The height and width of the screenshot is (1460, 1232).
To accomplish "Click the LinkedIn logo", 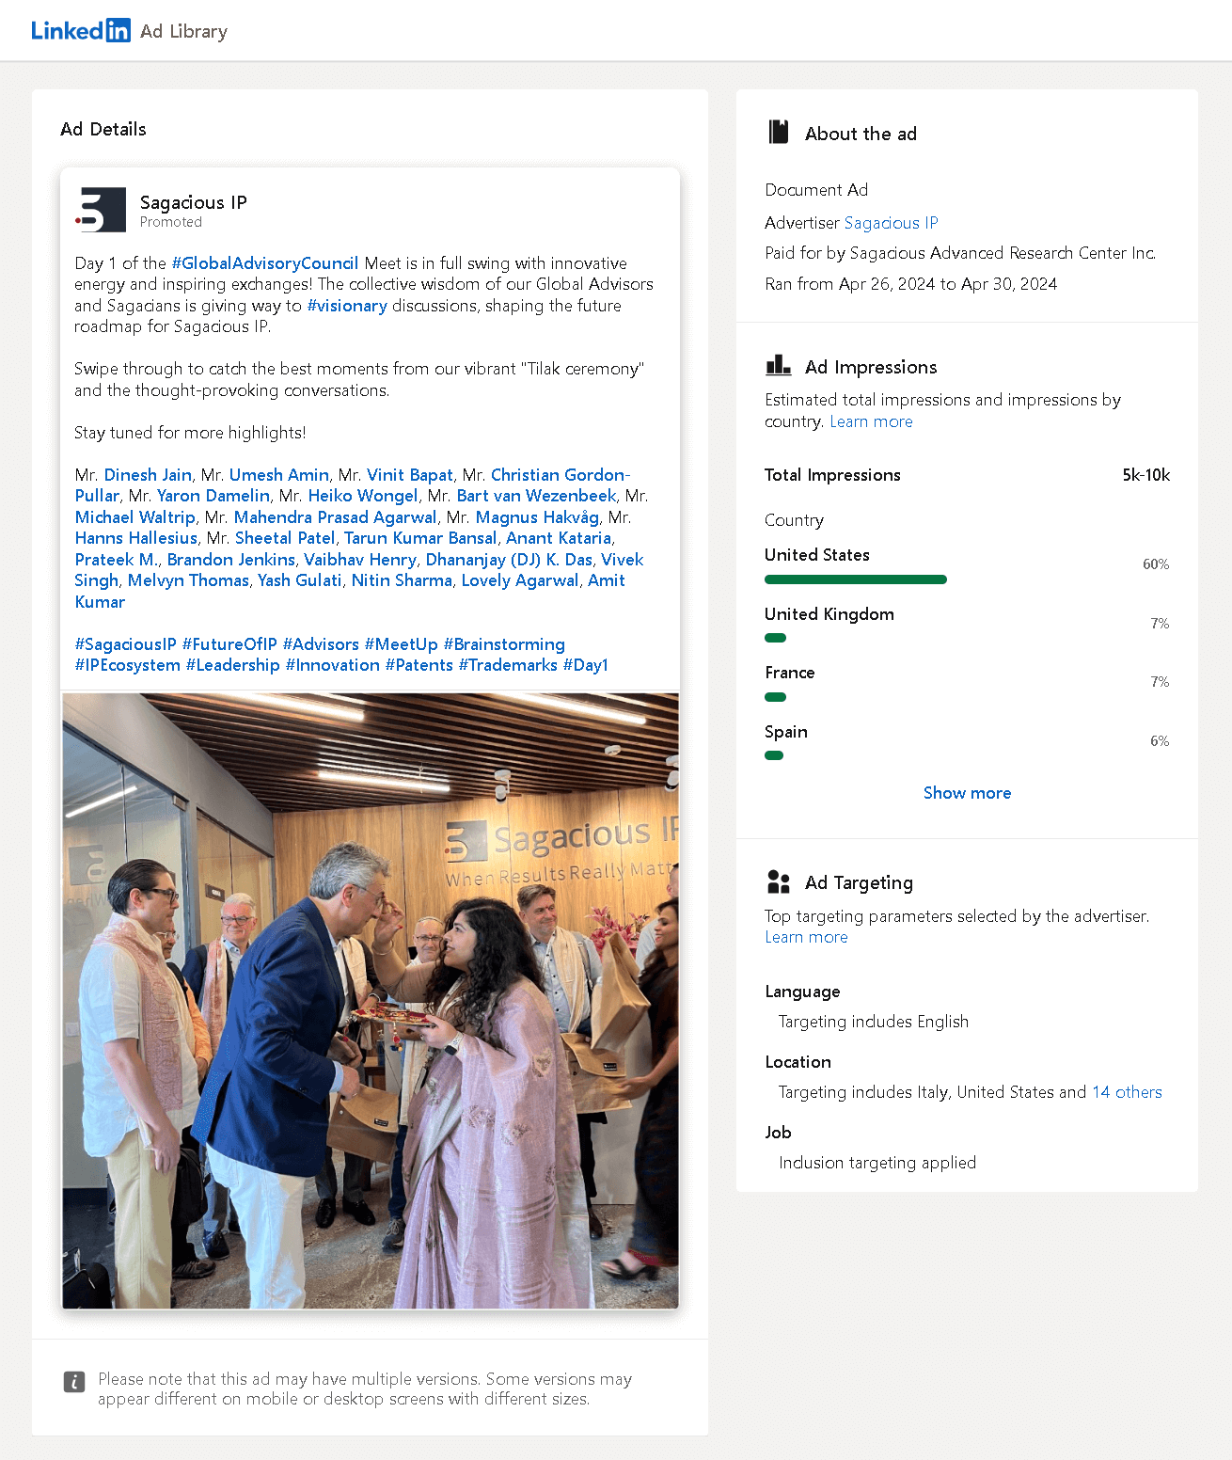I will tap(80, 29).
